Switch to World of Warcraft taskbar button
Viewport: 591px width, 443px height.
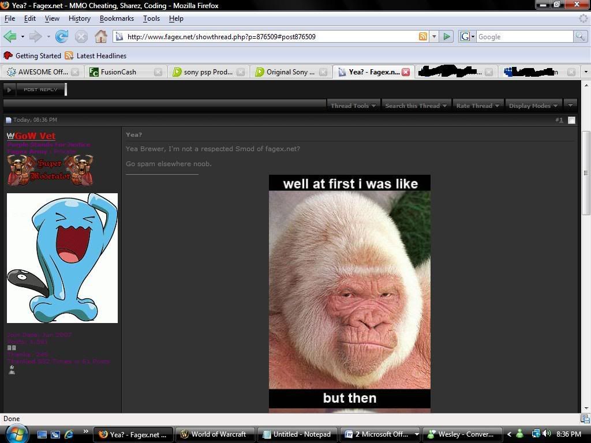[216, 434]
